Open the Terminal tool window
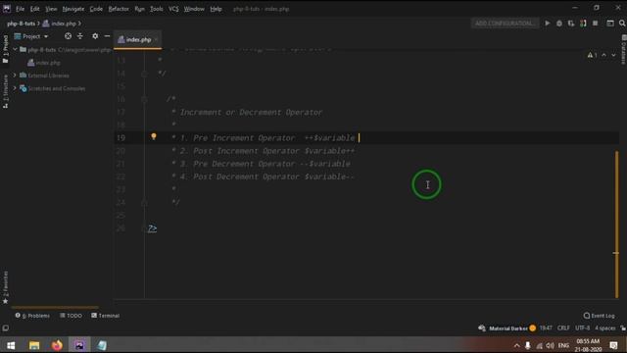This screenshot has height=353, width=627. coord(105,316)
